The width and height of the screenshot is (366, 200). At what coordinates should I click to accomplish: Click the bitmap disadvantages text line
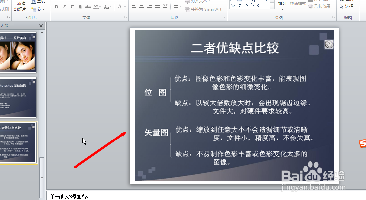click(x=243, y=107)
